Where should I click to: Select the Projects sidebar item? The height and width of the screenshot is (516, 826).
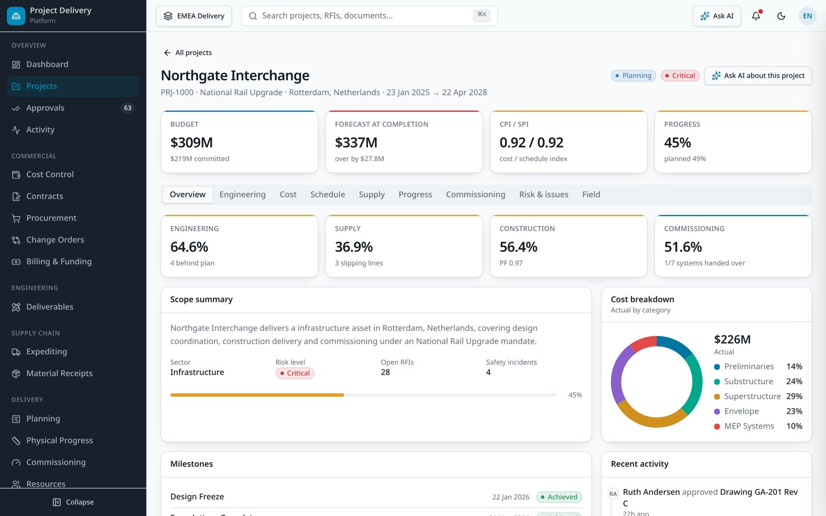[73, 86]
